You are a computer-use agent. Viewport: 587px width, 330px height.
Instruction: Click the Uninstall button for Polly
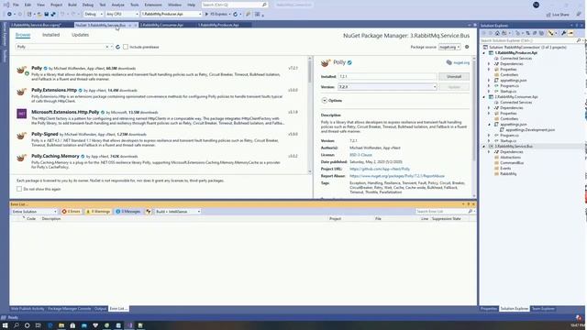tap(454, 77)
